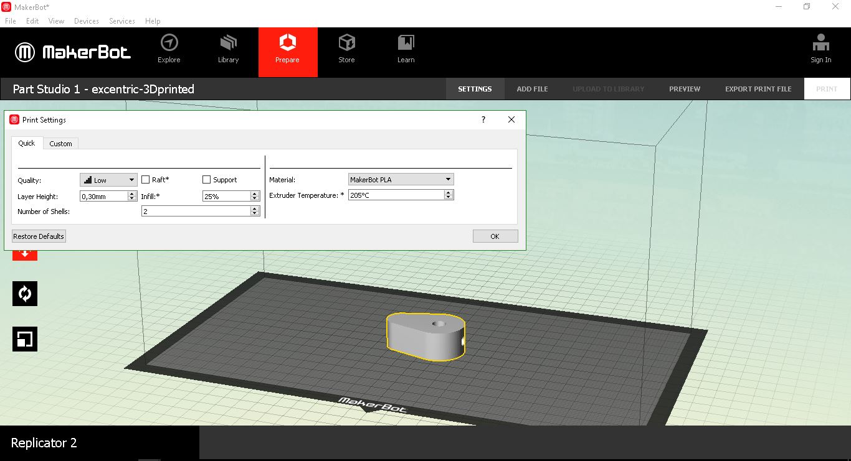Click the PRINT button

[827, 89]
